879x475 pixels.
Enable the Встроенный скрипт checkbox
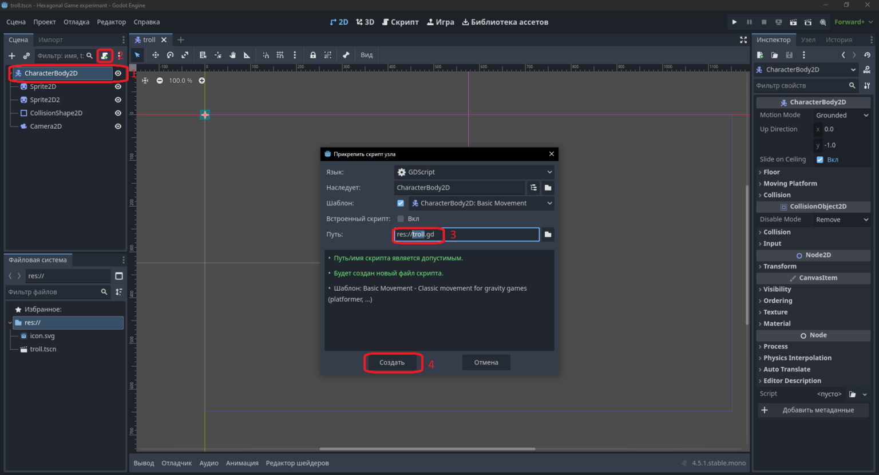pos(401,219)
